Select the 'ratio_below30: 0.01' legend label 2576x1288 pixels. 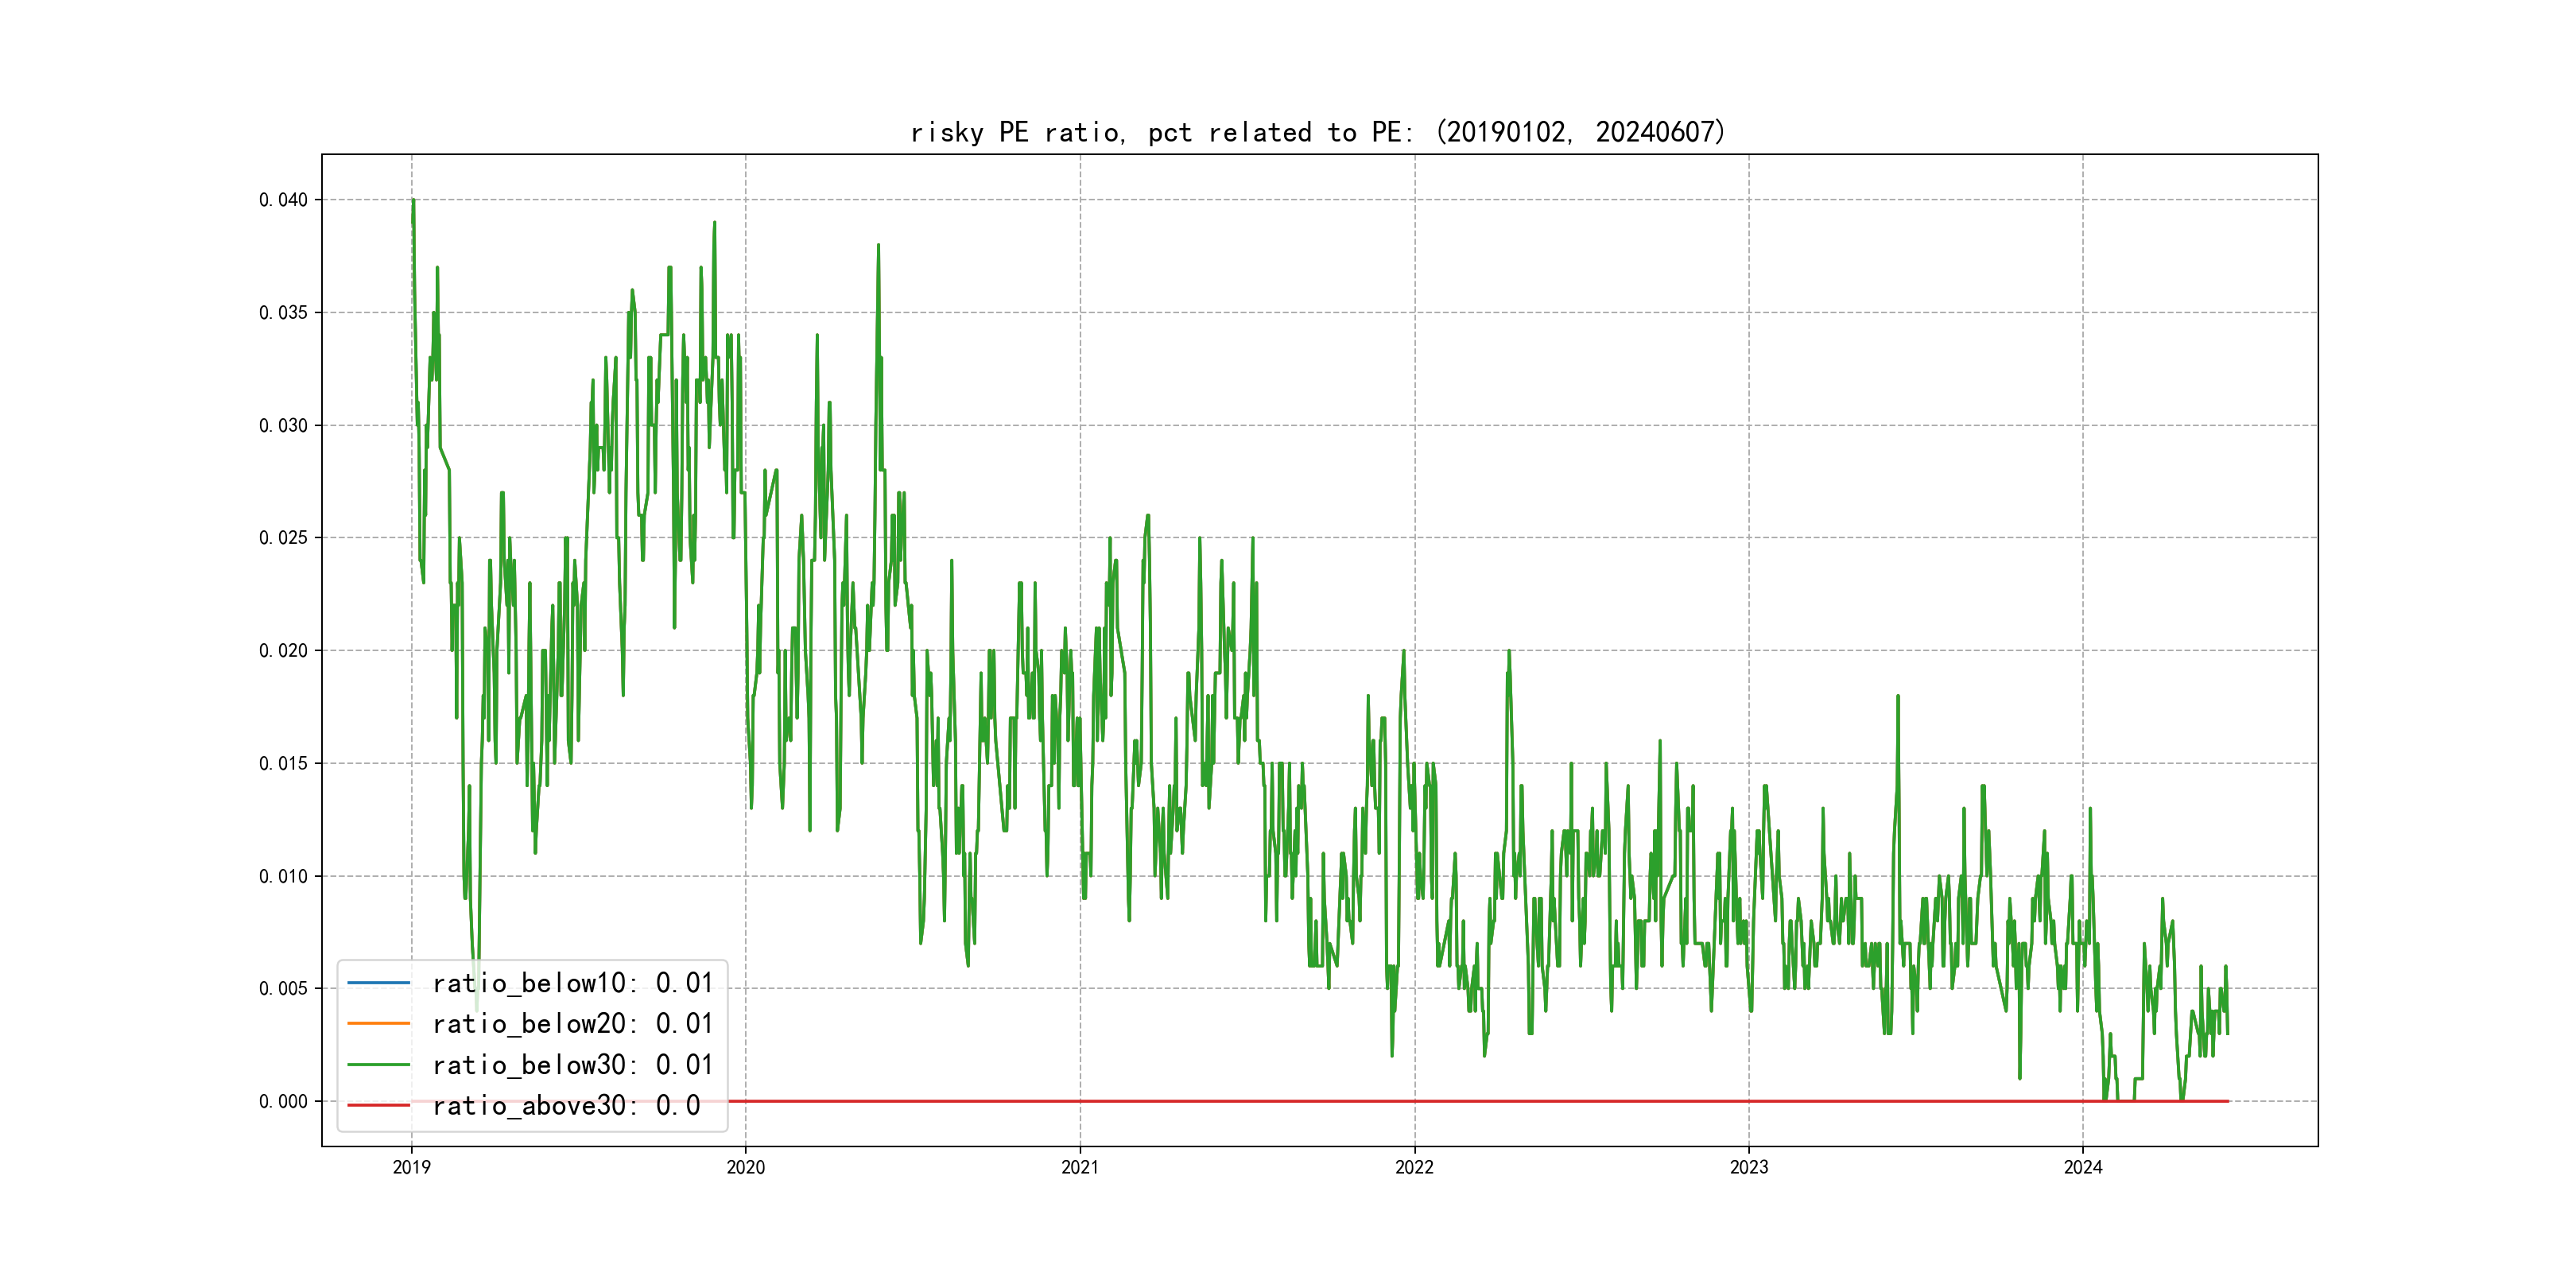[572, 1065]
